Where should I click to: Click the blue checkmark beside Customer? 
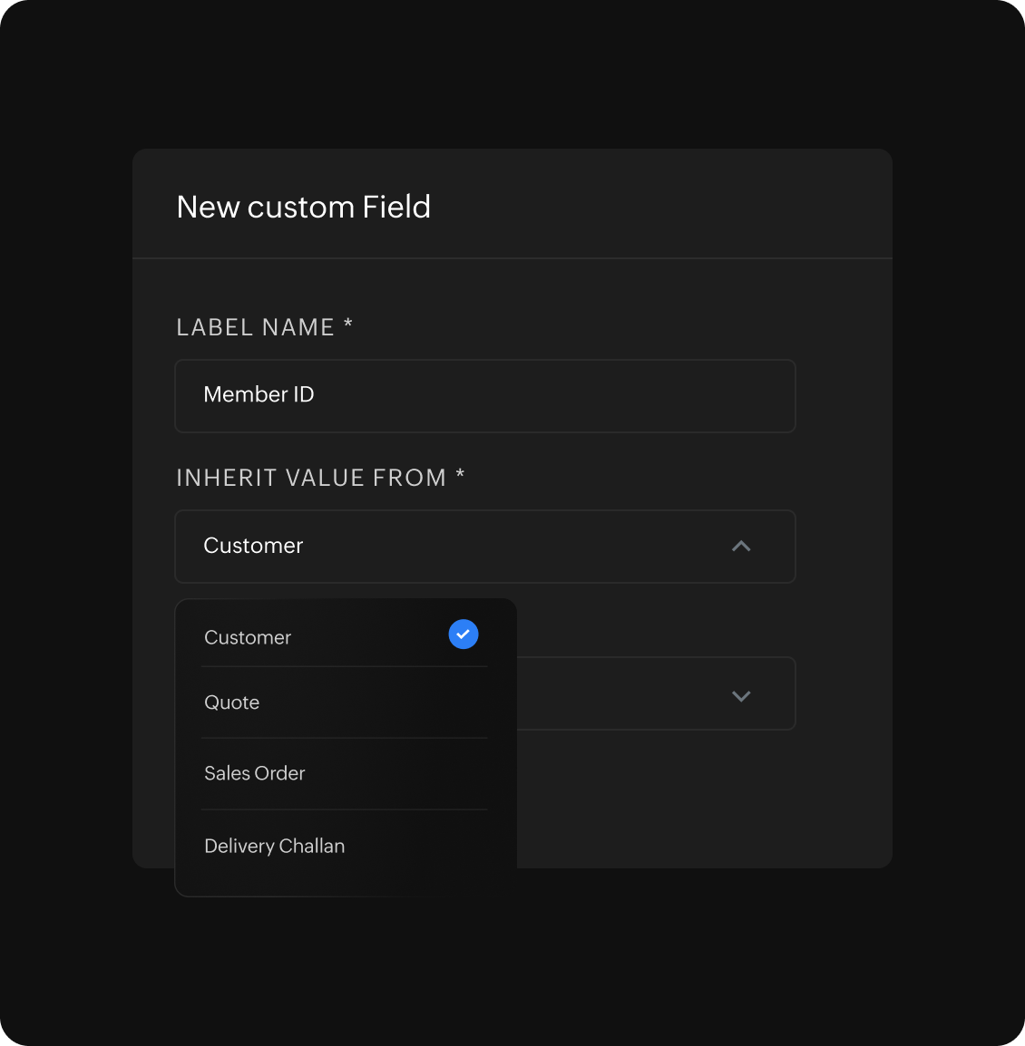pyautogui.click(x=463, y=634)
